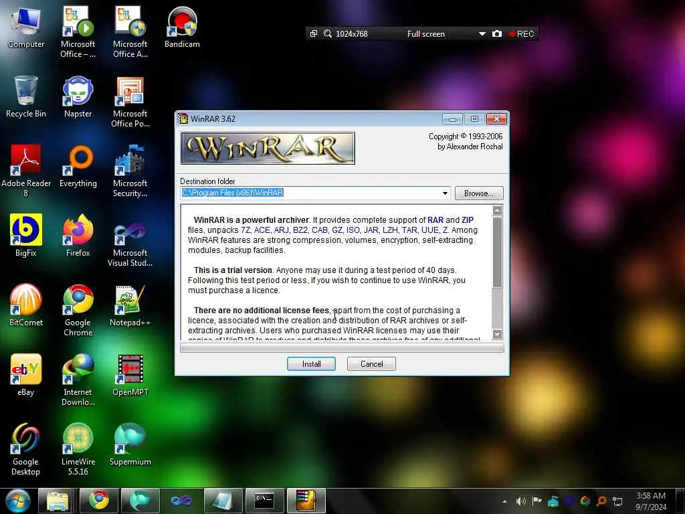685x514 pixels.
Task: Click the Everything search tray icon
Action: click(601, 501)
